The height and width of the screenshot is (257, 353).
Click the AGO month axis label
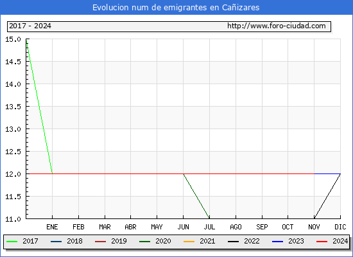[236, 227]
